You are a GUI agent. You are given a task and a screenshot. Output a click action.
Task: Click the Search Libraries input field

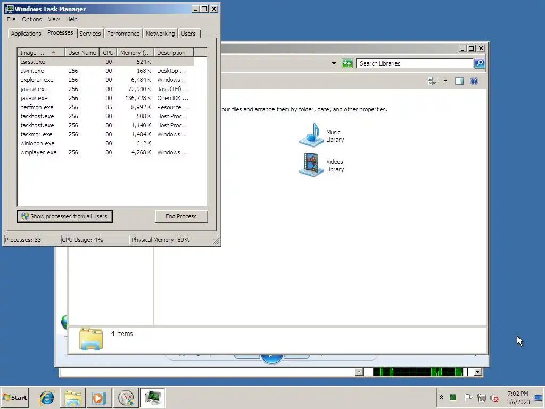(x=415, y=63)
